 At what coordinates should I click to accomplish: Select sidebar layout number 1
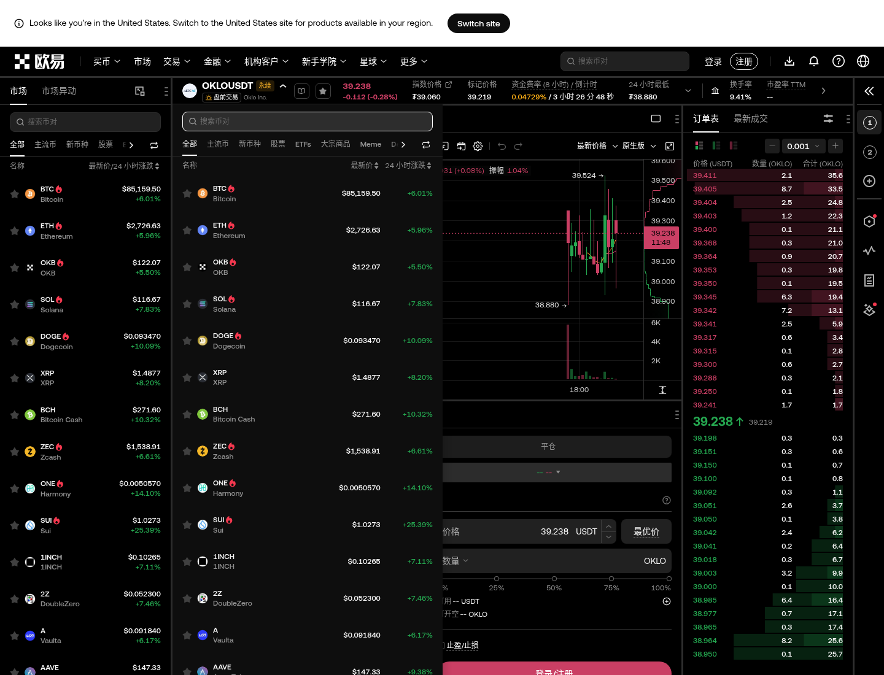[x=869, y=123]
